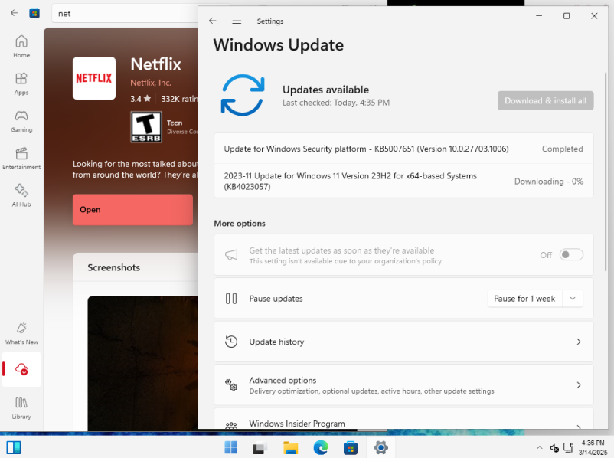Click Screenshots section heading in Store
This screenshot has width=614, height=458.
(x=113, y=267)
